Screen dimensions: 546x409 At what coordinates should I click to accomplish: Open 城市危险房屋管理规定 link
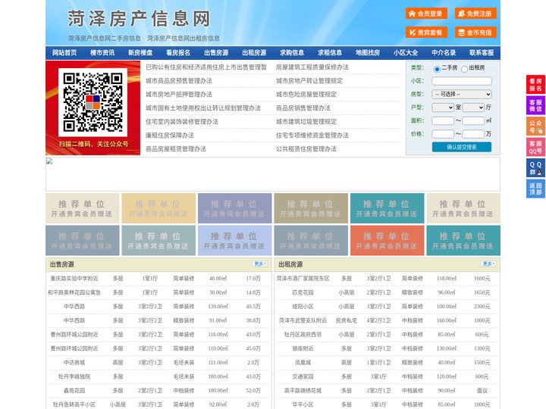pyautogui.click(x=306, y=94)
